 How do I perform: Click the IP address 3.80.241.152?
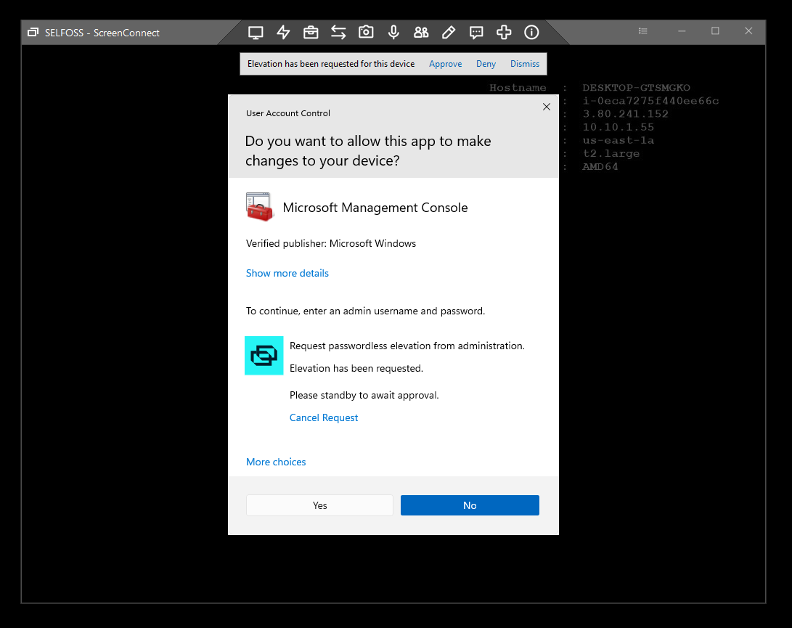pyautogui.click(x=625, y=114)
